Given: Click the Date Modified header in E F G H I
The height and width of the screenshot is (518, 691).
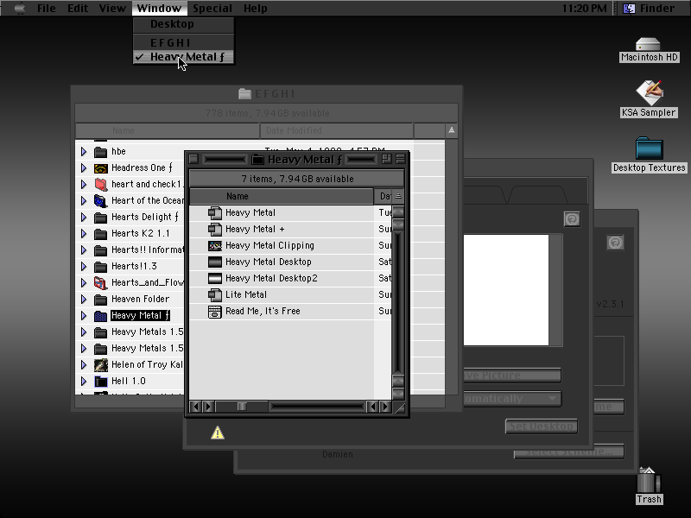Looking at the screenshot, I should click(337, 131).
